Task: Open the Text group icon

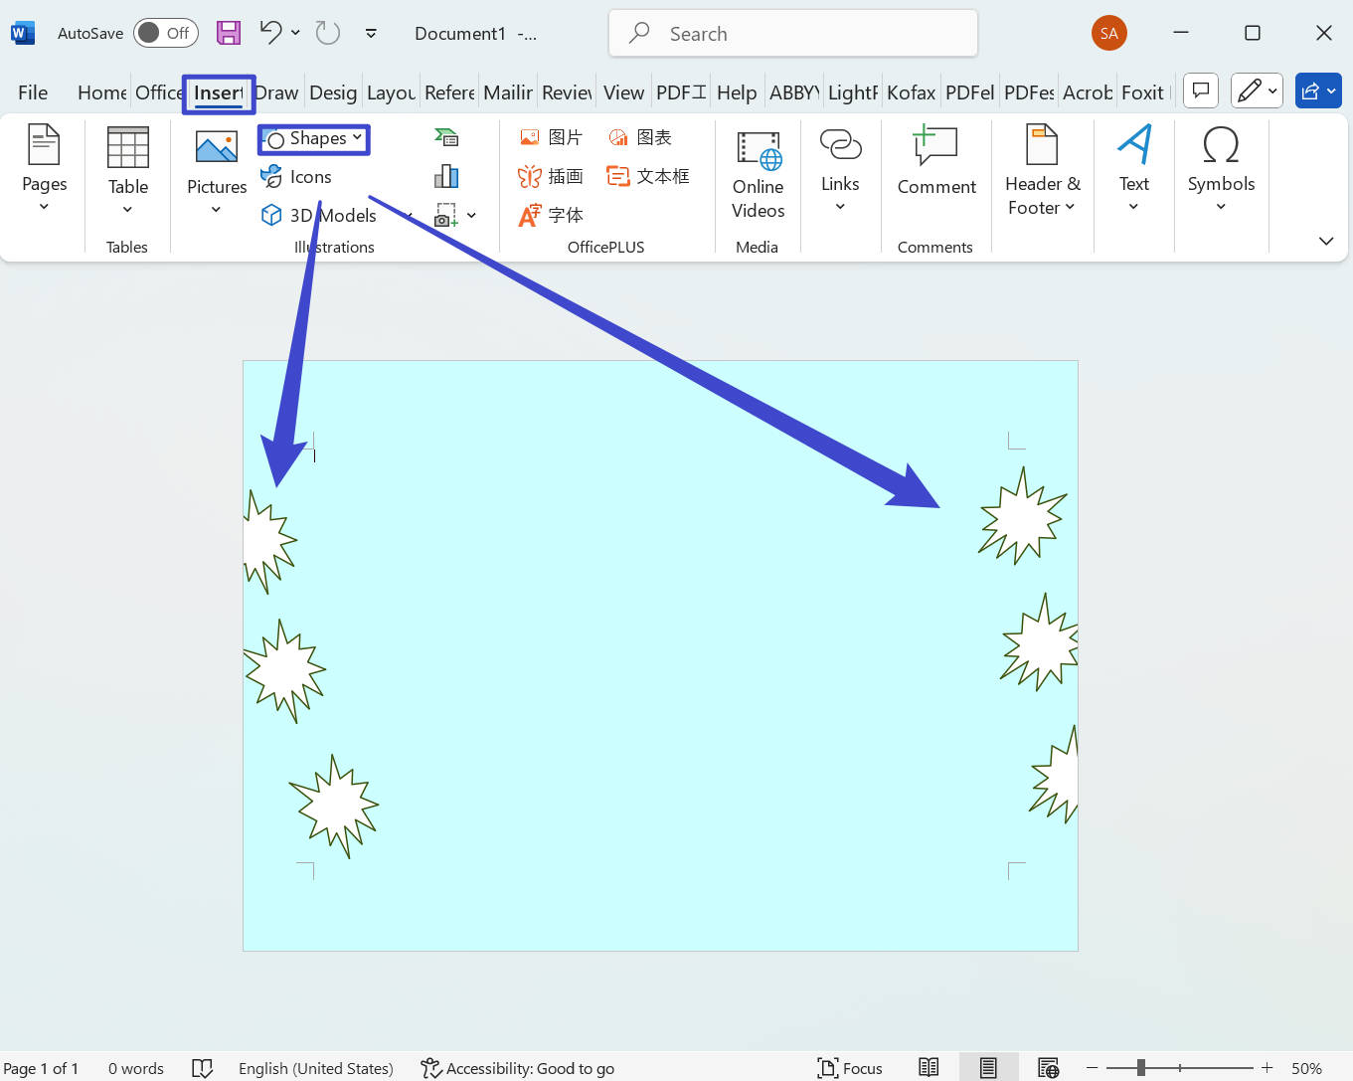Action: pos(1134,145)
